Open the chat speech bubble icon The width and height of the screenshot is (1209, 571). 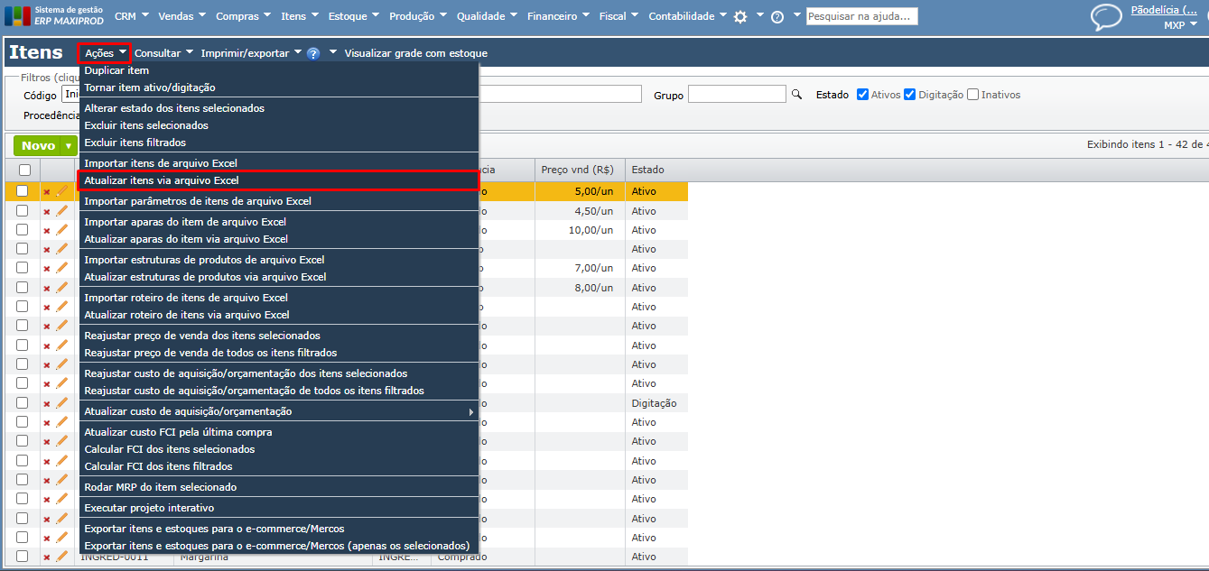tap(1106, 17)
